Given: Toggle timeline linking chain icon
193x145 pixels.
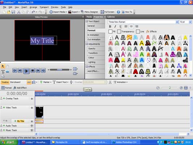Looking at the screenshot, I should point(29,82).
